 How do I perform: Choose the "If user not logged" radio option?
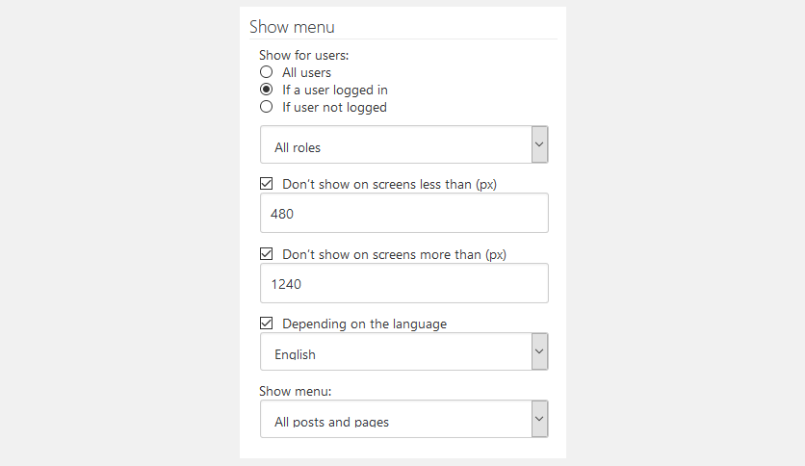coord(267,107)
